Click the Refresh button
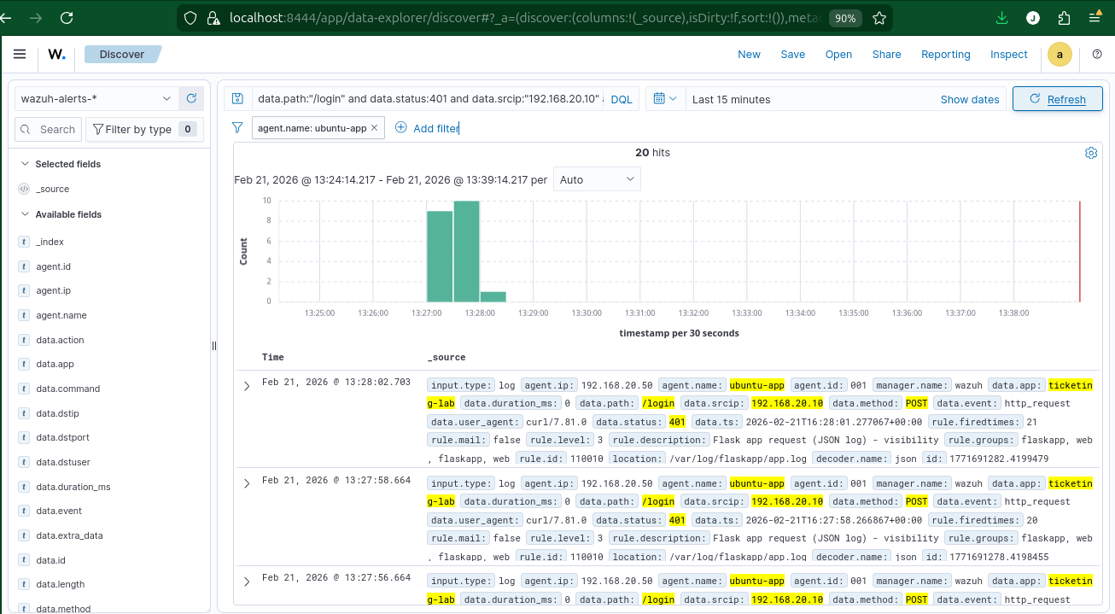The height and width of the screenshot is (614, 1115). click(1058, 99)
